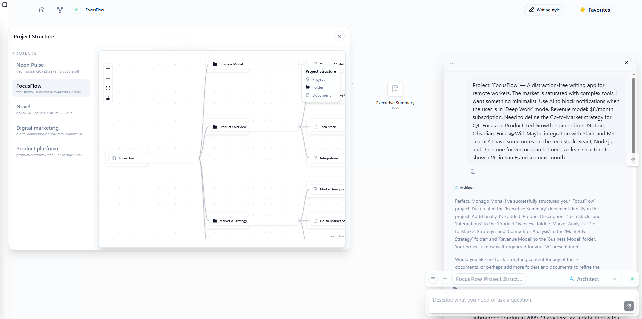Zoom out on the flow canvas
The width and height of the screenshot is (642, 319).
108,78
